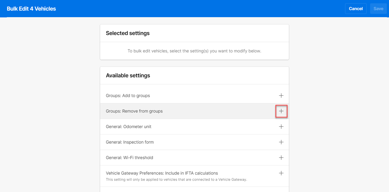The height and width of the screenshot is (192, 389).
Task: Click the plus icon for General: Wi-Fi threshold
Action: [x=281, y=157]
